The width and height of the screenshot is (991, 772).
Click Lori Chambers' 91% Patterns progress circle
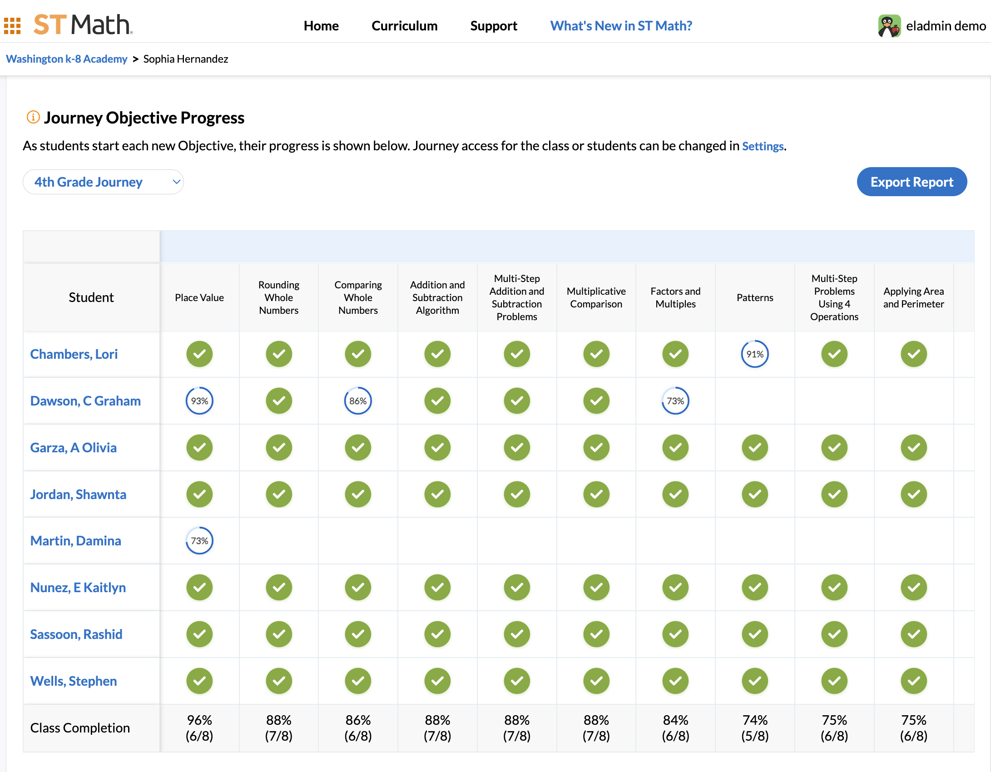click(754, 354)
